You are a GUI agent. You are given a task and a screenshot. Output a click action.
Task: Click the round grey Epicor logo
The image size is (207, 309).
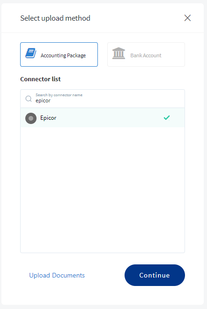[x=31, y=118]
